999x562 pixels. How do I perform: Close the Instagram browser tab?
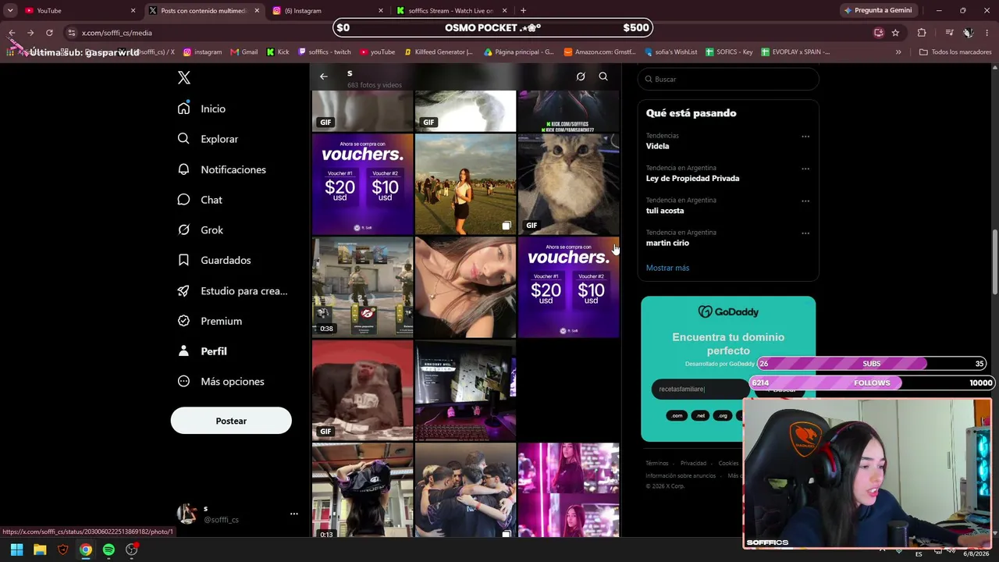[x=381, y=11]
